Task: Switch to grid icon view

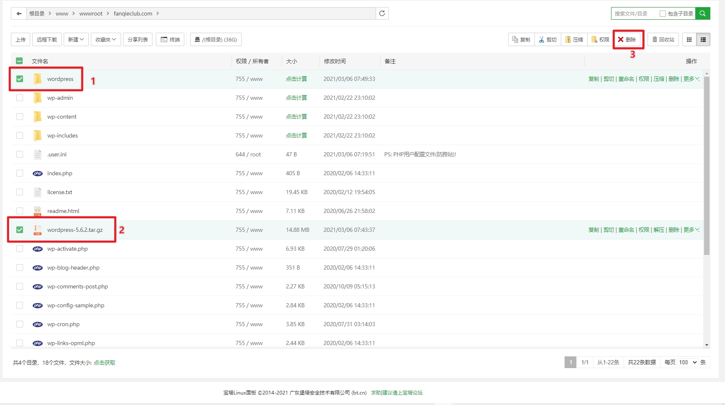Action: click(689, 39)
